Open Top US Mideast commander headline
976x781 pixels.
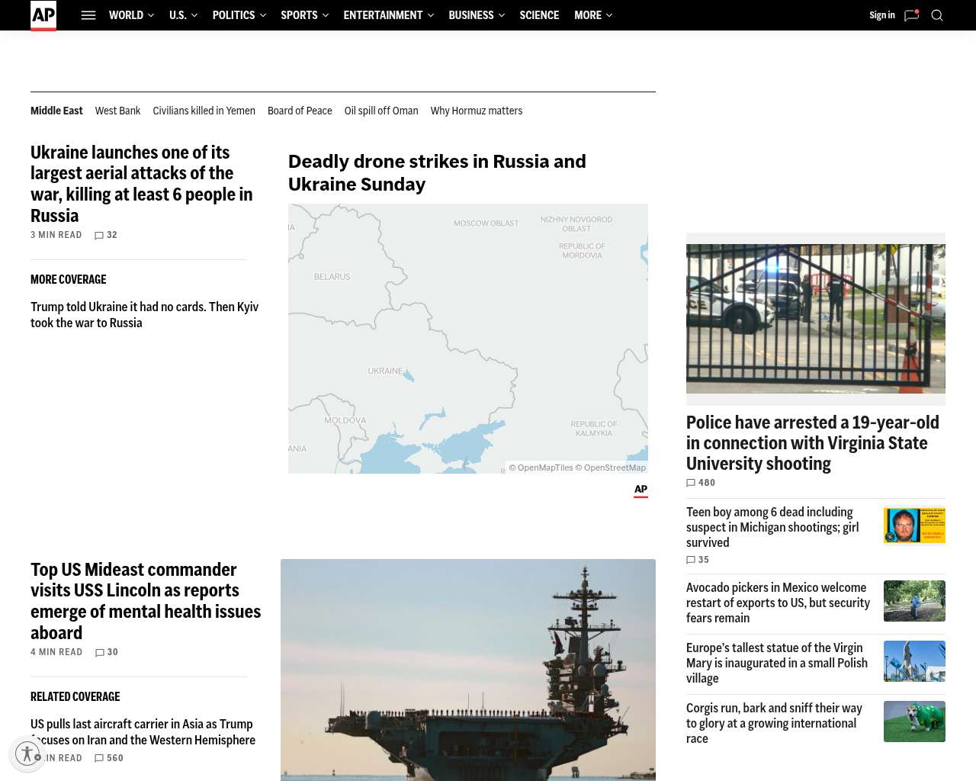[146, 601]
